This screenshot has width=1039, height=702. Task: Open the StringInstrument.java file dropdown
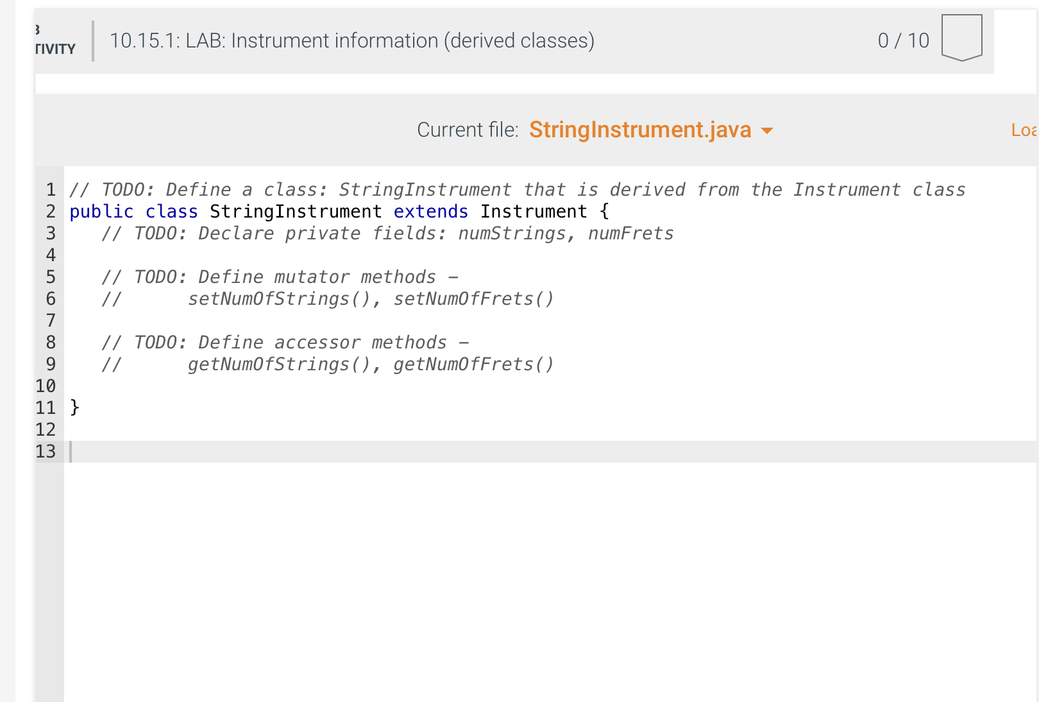[x=640, y=130]
